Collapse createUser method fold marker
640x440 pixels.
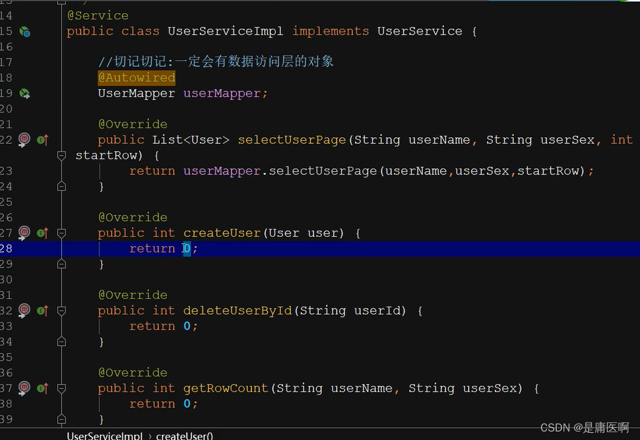[x=61, y=233]
